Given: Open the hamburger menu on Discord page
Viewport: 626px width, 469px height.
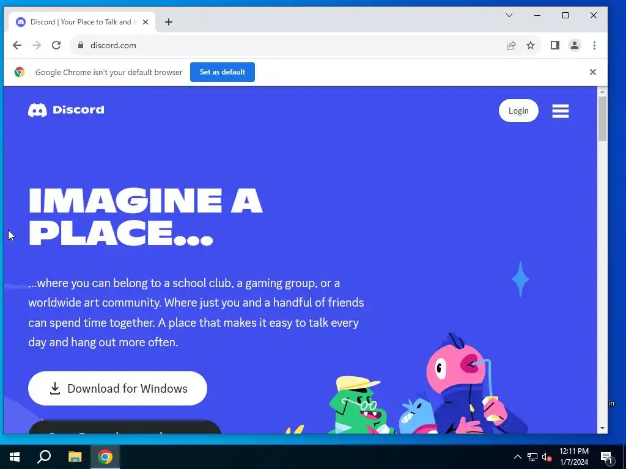Looking at the screenshot, I should coord(561,111).
